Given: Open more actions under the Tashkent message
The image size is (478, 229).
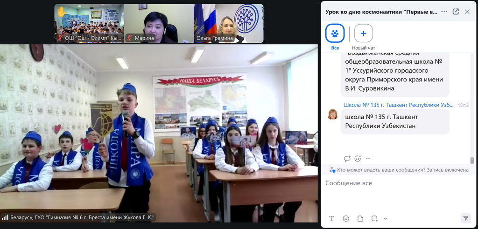Looking at the screenshot, I should tap(368, 159).
